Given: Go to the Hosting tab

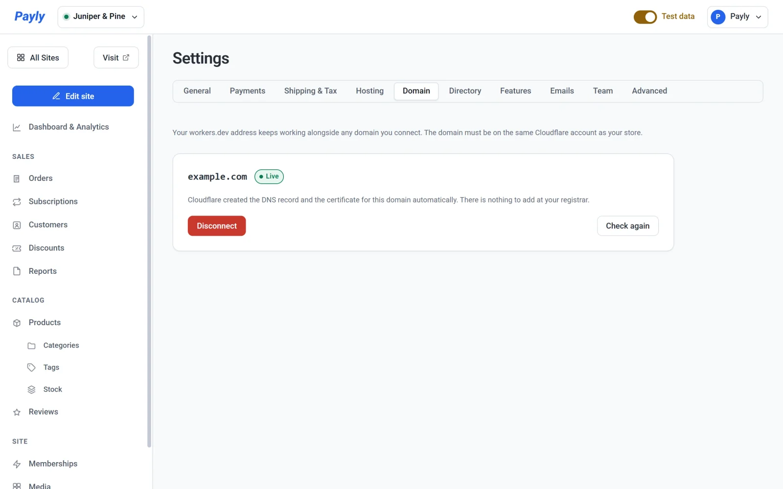Looking at the screenshot, I should coord(369,91).
